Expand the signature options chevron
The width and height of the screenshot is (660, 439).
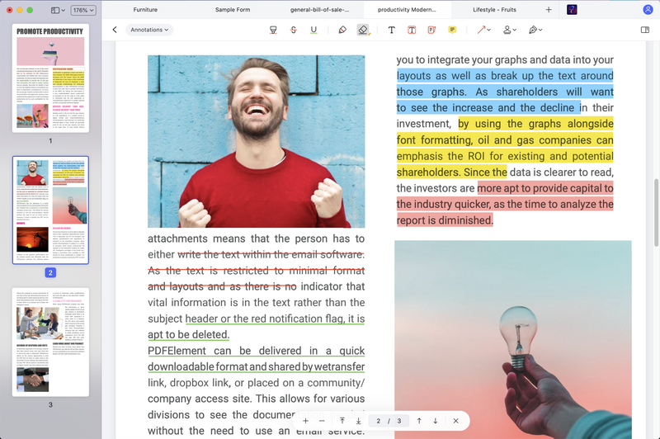[x=540, y=30]
